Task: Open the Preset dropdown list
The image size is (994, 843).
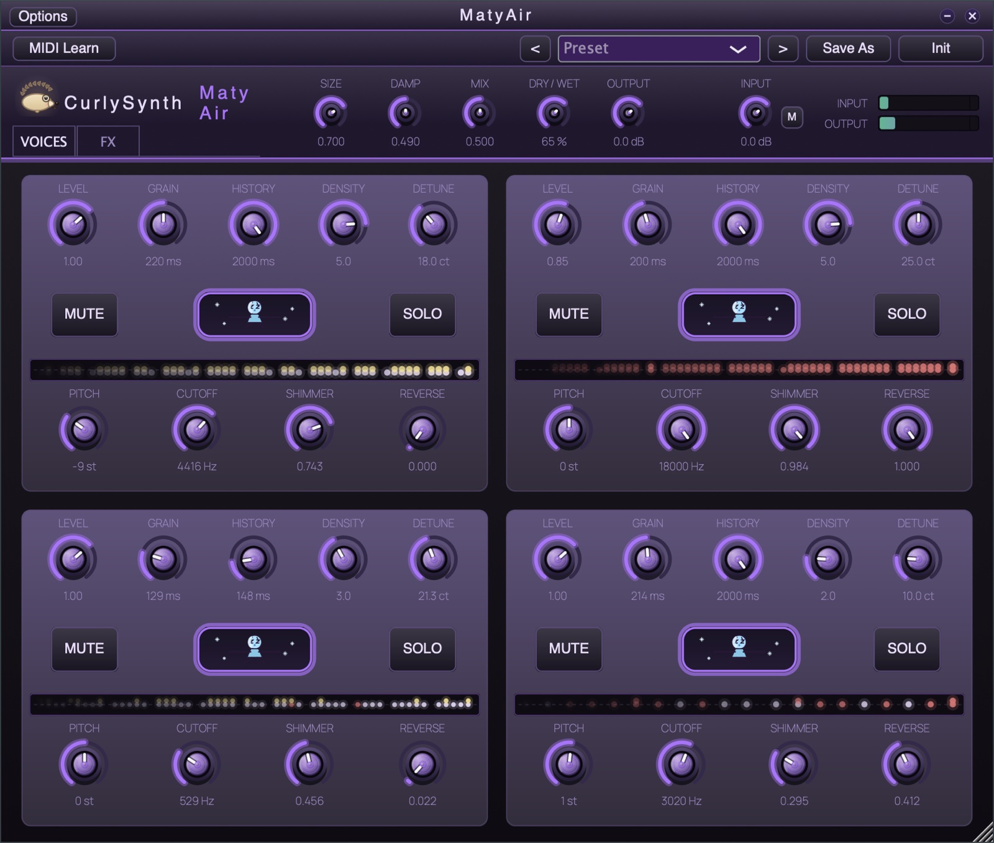Action: [x=659, y=48]
